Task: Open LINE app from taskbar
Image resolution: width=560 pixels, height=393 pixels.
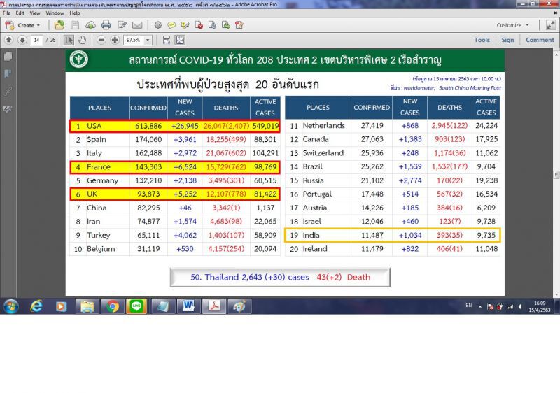Action: tap(136, 306)
